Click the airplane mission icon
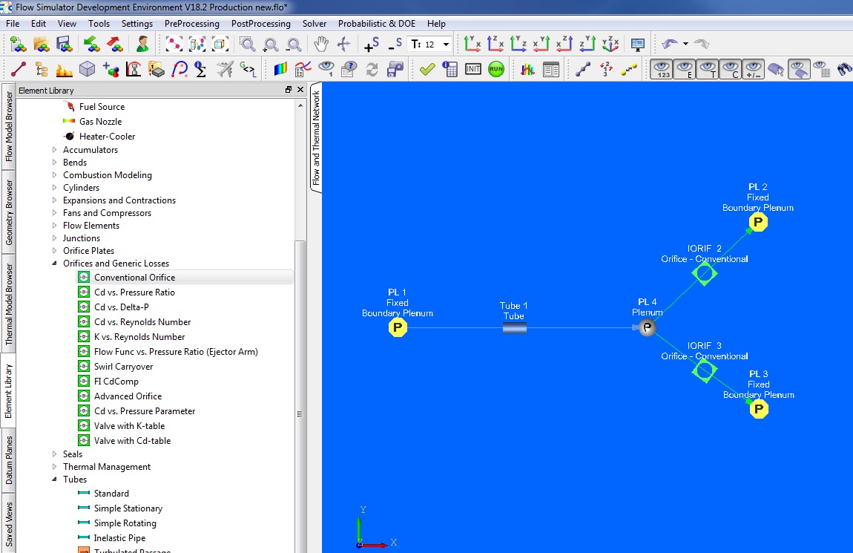Viewport: 853px width, 553px height. tap(225, 69)
